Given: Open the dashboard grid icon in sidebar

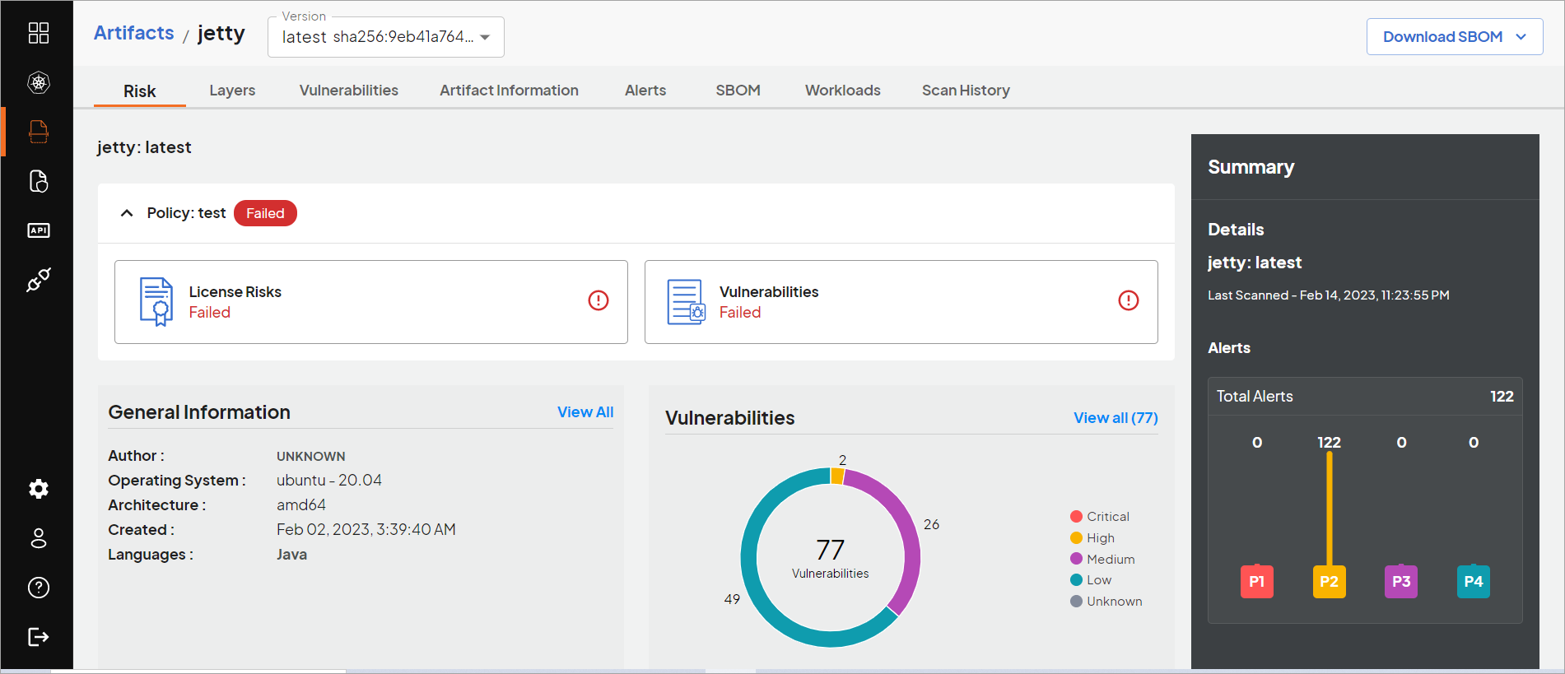Looking at the screenshot, I should point(39,33).
